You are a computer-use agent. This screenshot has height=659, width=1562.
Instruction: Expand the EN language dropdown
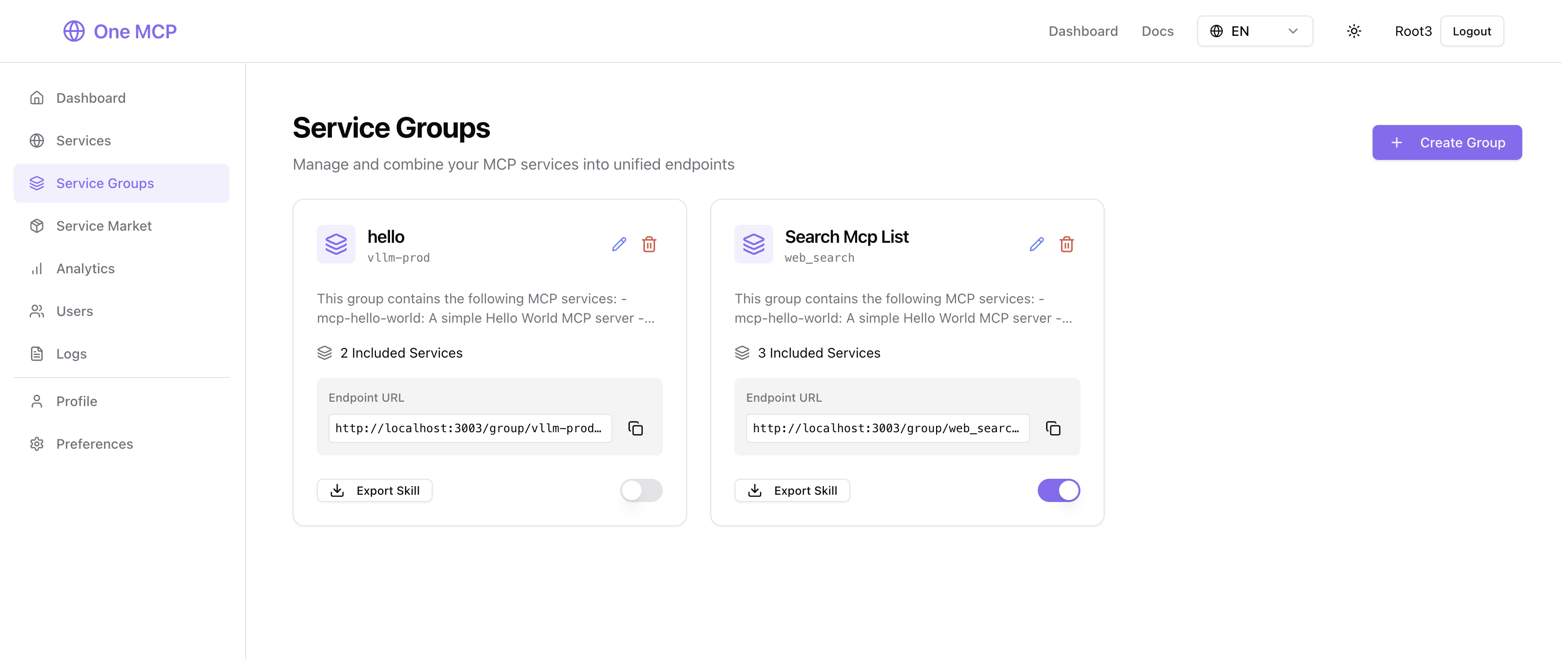click(1254, 31)
